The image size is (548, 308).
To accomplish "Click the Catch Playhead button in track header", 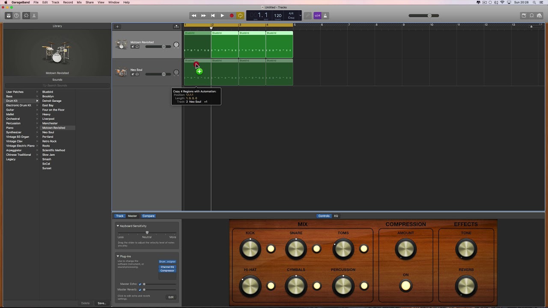I will tap(176, 27).
